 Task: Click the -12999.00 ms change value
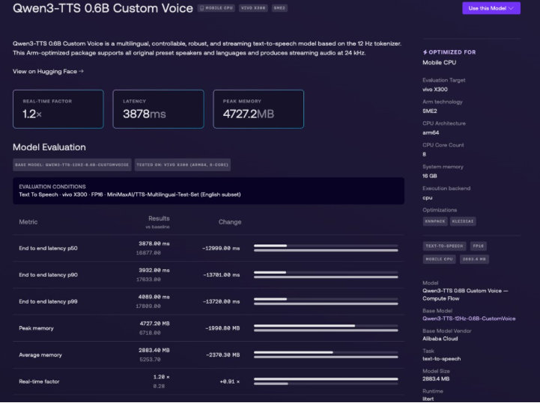coord(221,248)
